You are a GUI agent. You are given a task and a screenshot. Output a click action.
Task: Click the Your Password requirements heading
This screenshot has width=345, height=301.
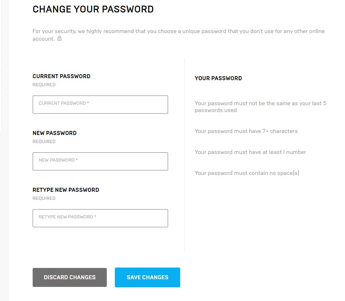coord(218,78)
